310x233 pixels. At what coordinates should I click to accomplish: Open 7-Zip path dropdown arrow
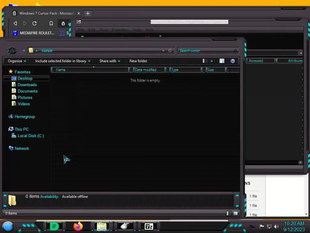pyautogui.click(x=301, y=53)
